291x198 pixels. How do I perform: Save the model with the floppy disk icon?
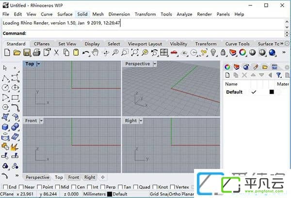coord(27,53)
